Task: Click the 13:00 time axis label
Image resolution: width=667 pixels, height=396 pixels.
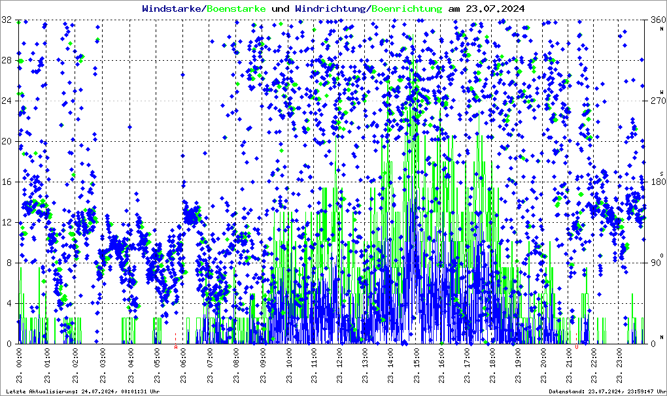Action: (366, 365)
